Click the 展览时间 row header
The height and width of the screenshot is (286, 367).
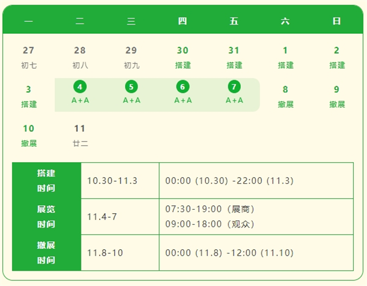pyautogui.click(x=46, y=217)
